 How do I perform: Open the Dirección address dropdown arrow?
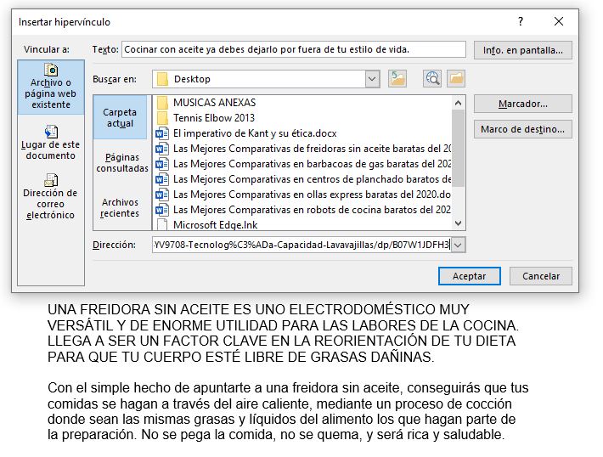click(459, 245)
